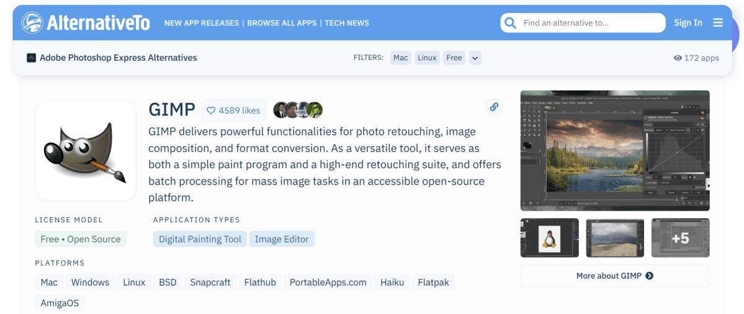Viewport: 744px width, 314px height.
Task: Click the Find an alternative search field
Action: coord(589,23)
